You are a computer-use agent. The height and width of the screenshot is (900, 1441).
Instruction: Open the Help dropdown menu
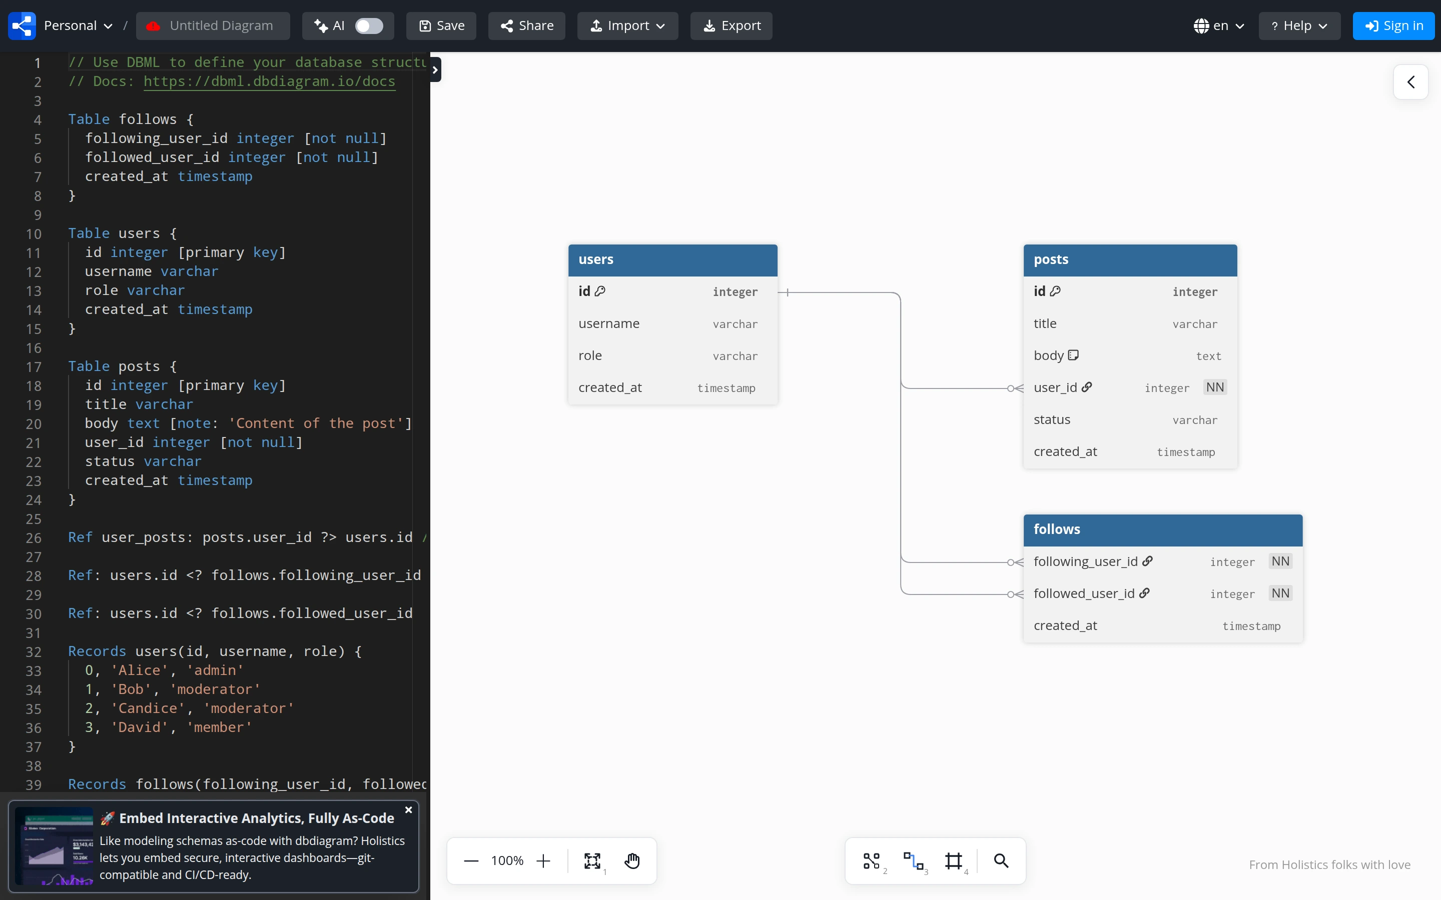1299,25
